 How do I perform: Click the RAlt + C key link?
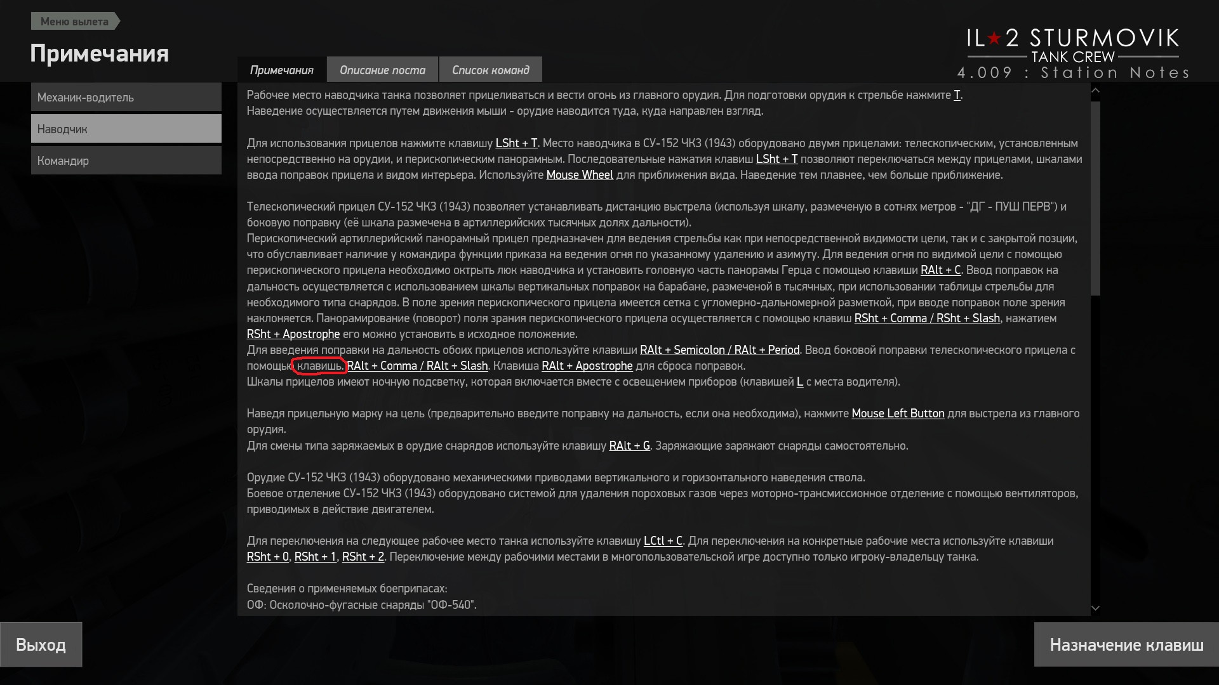(940, 270)
